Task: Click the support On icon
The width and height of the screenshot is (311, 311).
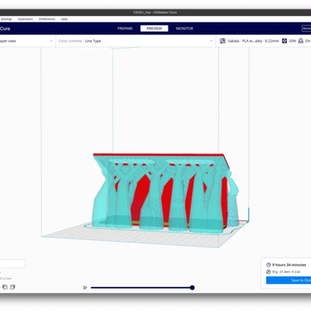Action: tap(301, 41)
